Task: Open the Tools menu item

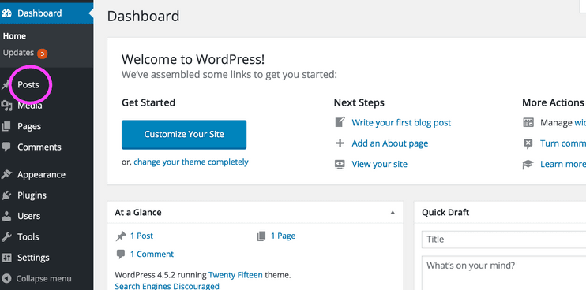Action: [28, 236]
